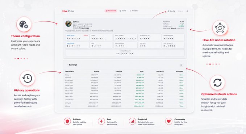This screenshot has height=134, width=246.
Task: Click the HBD Savings card
Action: tap(125, 45)
